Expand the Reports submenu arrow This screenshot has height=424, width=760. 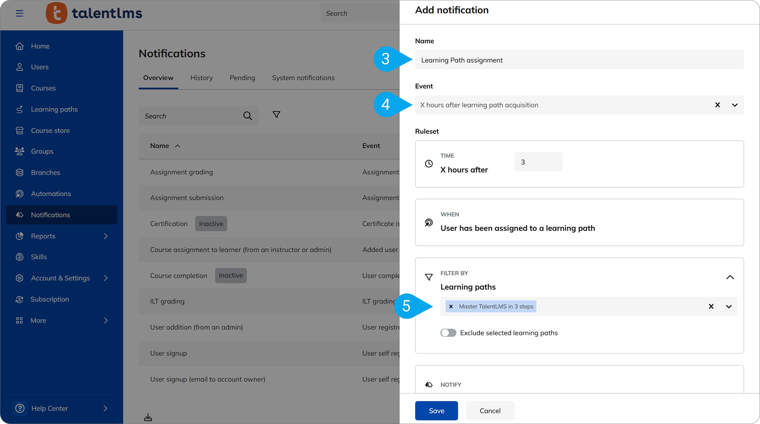(106, 236)
